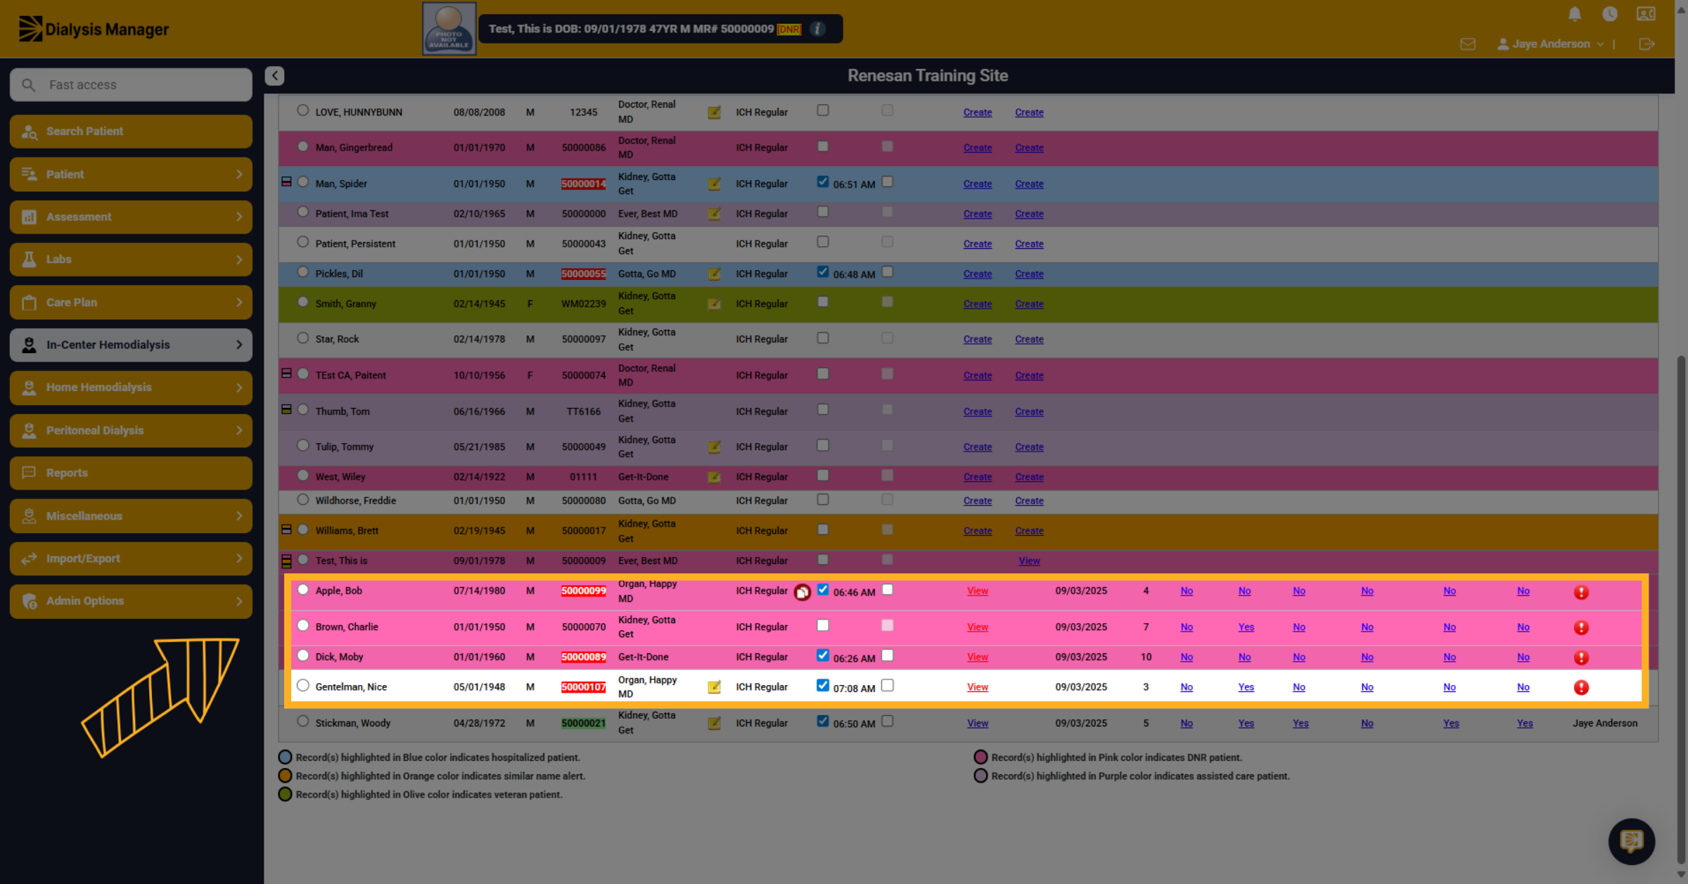Collapse the Thumb, Tom row expander
The image size is (1688, 884).
click(x=286, y=410)
